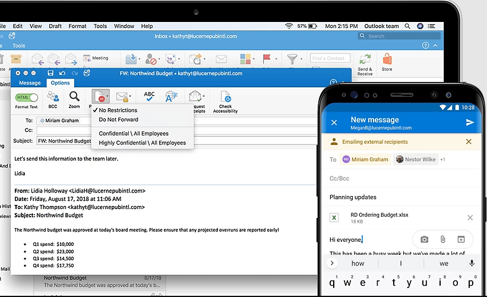487x297 pixels.
Task: Click the Filter funnel icon
Action: [292, 59]
